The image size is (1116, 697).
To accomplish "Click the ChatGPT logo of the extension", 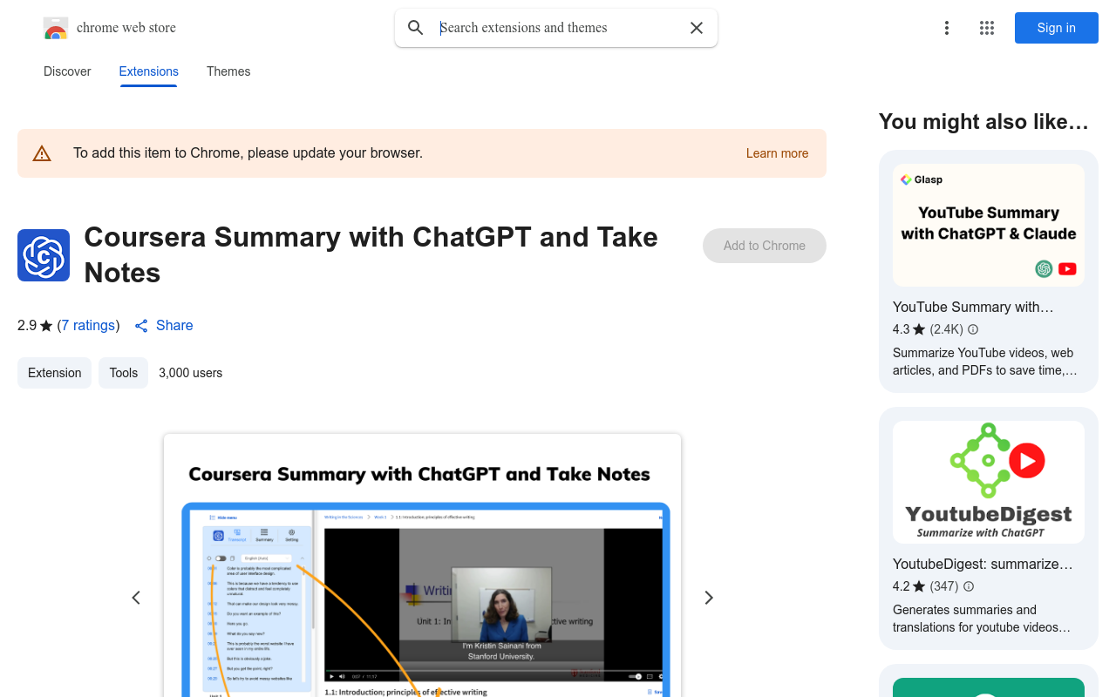I will click(x=43, y=255).
